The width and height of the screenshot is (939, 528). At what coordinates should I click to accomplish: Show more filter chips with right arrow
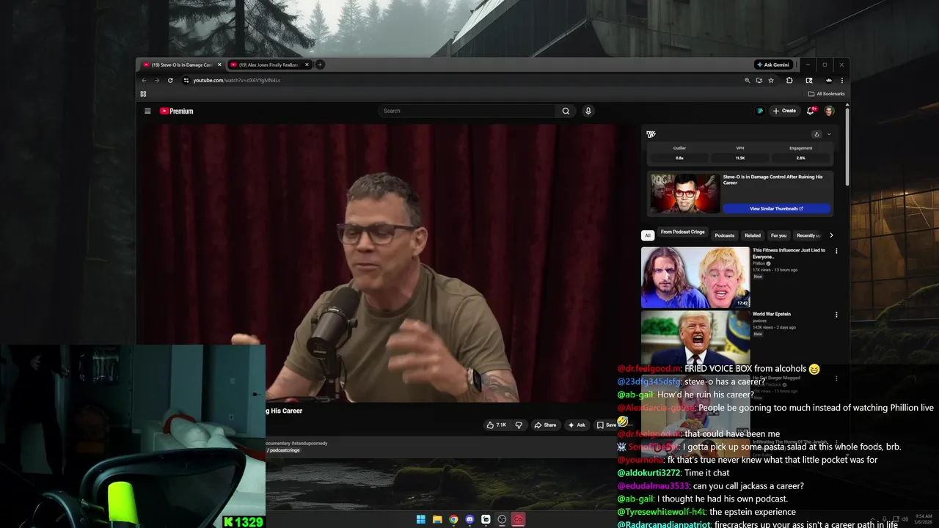831,235
